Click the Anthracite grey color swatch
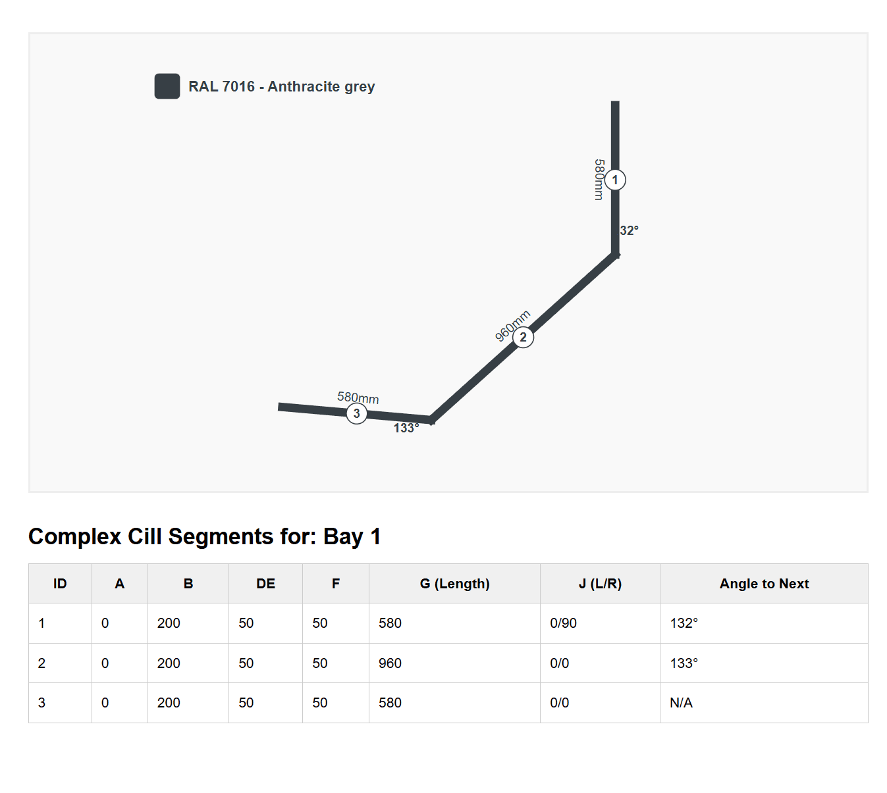This screenshot has width=887, height=793. pos(167,86)
